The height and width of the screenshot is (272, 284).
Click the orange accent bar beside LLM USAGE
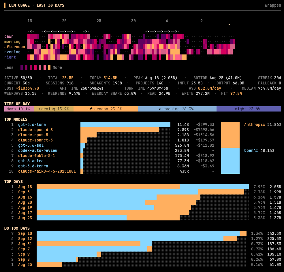point(5,5)
